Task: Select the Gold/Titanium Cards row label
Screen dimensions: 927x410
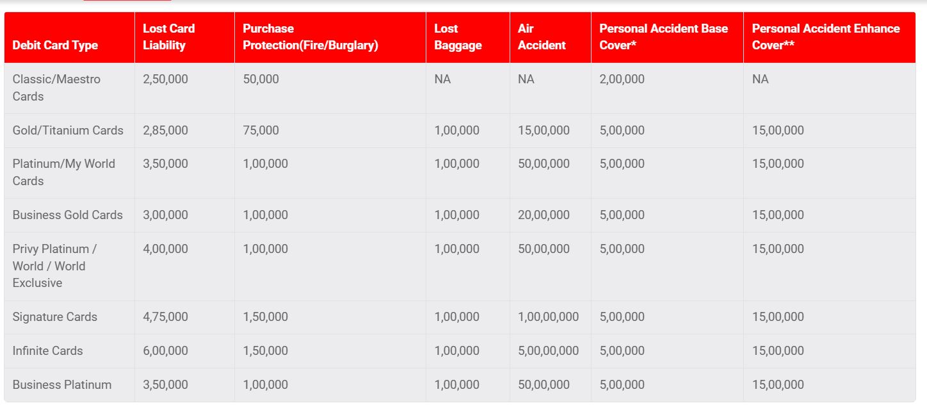Action: click(x=68, y=131)
